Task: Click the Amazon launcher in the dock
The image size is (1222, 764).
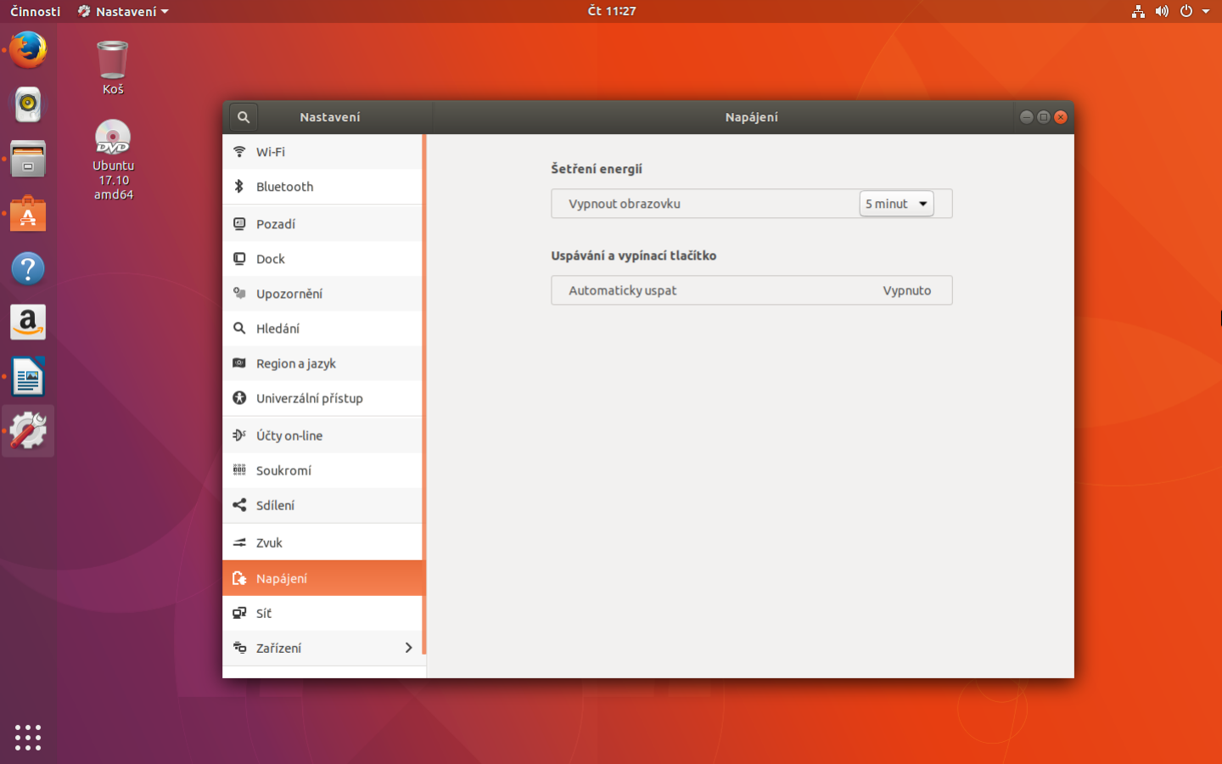Action: pyautogui.click(x=27, y=322)
